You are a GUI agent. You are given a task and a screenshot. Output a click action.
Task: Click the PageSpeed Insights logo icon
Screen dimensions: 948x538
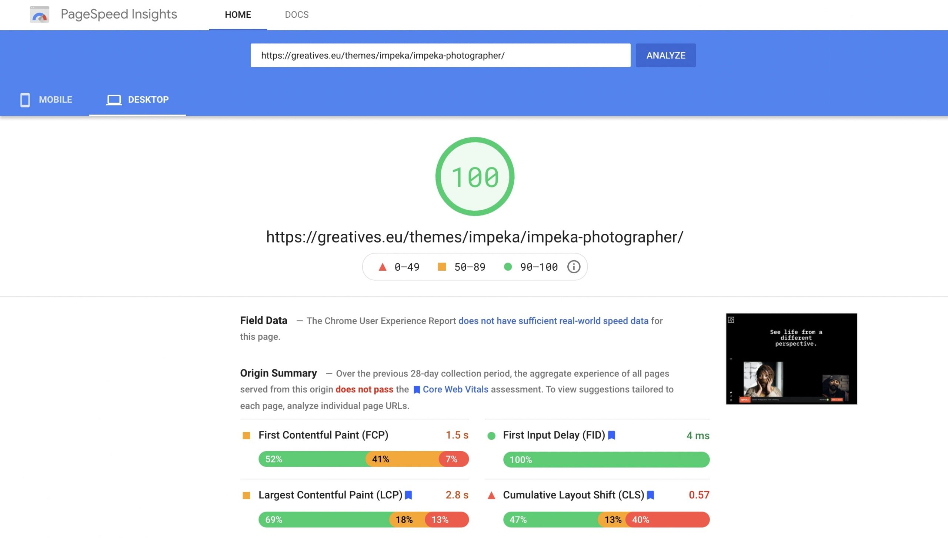click(39, 15)
